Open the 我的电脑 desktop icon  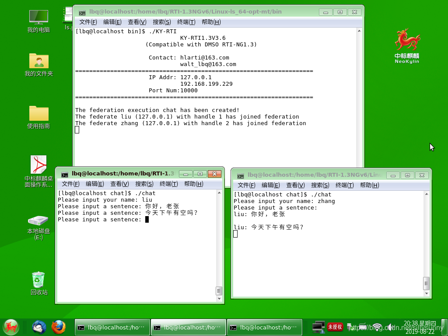click(x=38, y=21)
